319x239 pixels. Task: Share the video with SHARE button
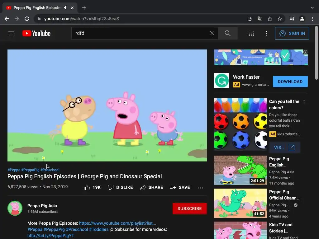coord(152,187)
